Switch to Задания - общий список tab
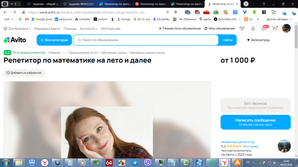The image size is (298, 167). [43, 4]
